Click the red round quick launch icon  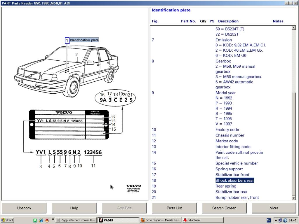(47, 220)
